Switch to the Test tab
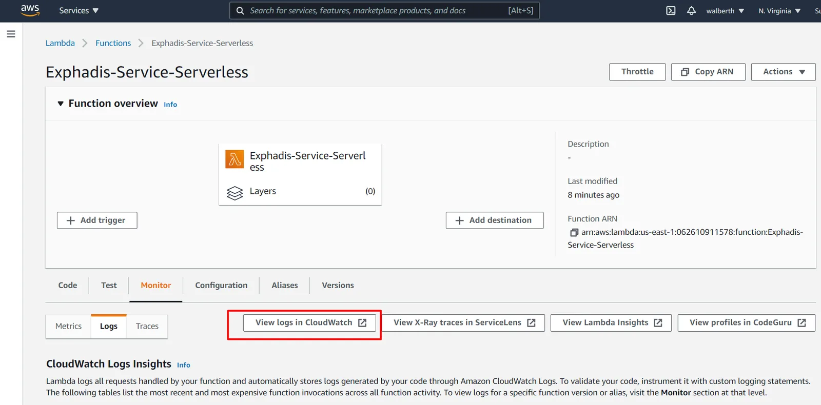Screen dimensions: 821x405 [x=109, y=285]
